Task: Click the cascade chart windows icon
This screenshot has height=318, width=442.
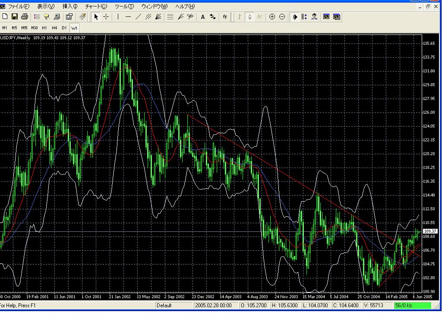Action: [x=337, y=17]
